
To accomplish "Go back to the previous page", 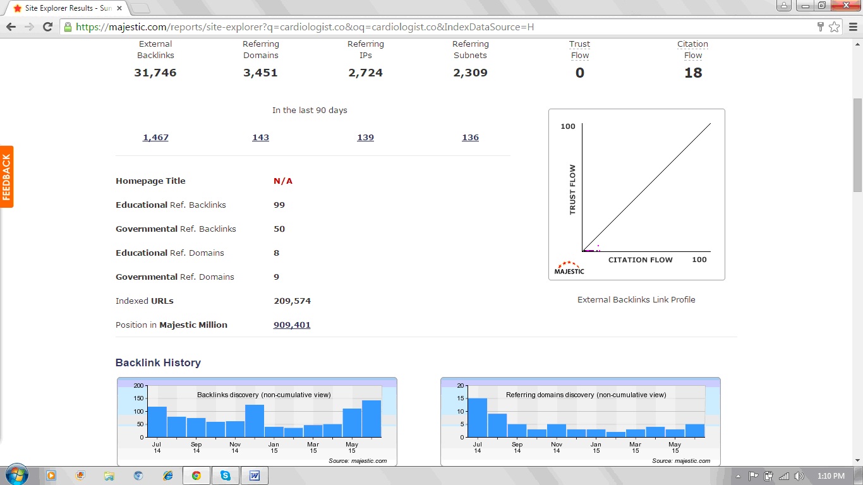I will coord(11,27).
